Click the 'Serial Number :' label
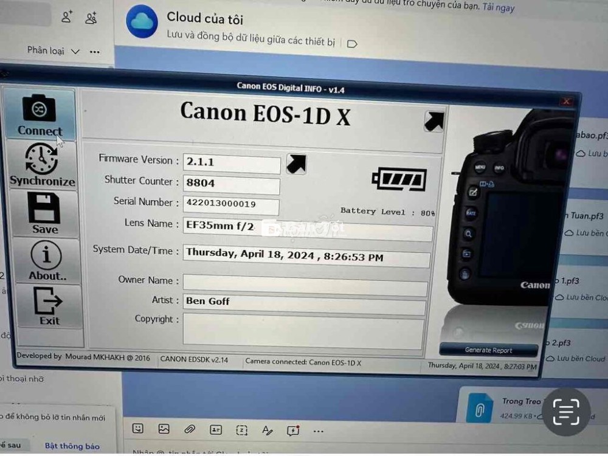 click(146, 202)
